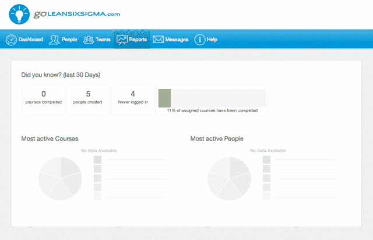The image size is (373, 240).
Task: Click the 4 Never logged in card
Action: (x=133, y=101)
